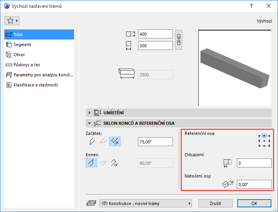Set reference axis to top-center anchor point
Image resolution: width=278 pixels, height=212 pixels.
(264, 136)
